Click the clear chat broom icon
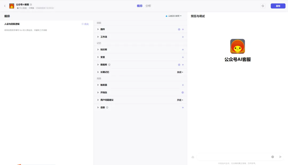 pyautogui.click(x=193, y=157)
